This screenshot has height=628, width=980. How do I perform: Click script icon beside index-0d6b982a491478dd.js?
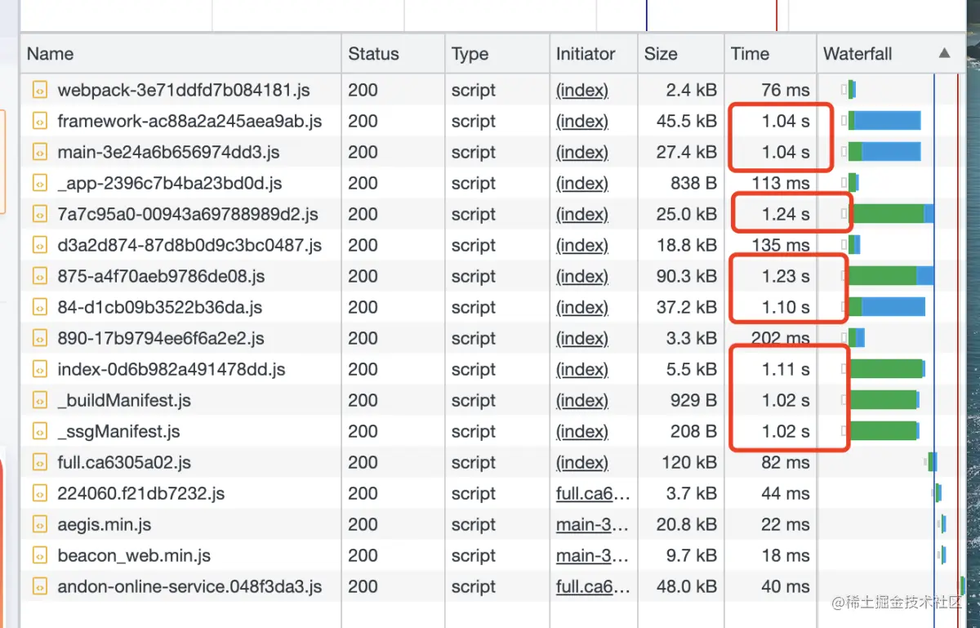tap(39, 369)
